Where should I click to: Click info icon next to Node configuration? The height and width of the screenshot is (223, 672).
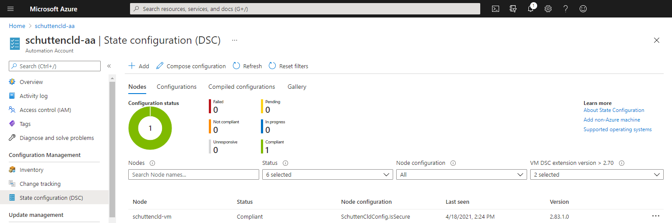(453, 163)
